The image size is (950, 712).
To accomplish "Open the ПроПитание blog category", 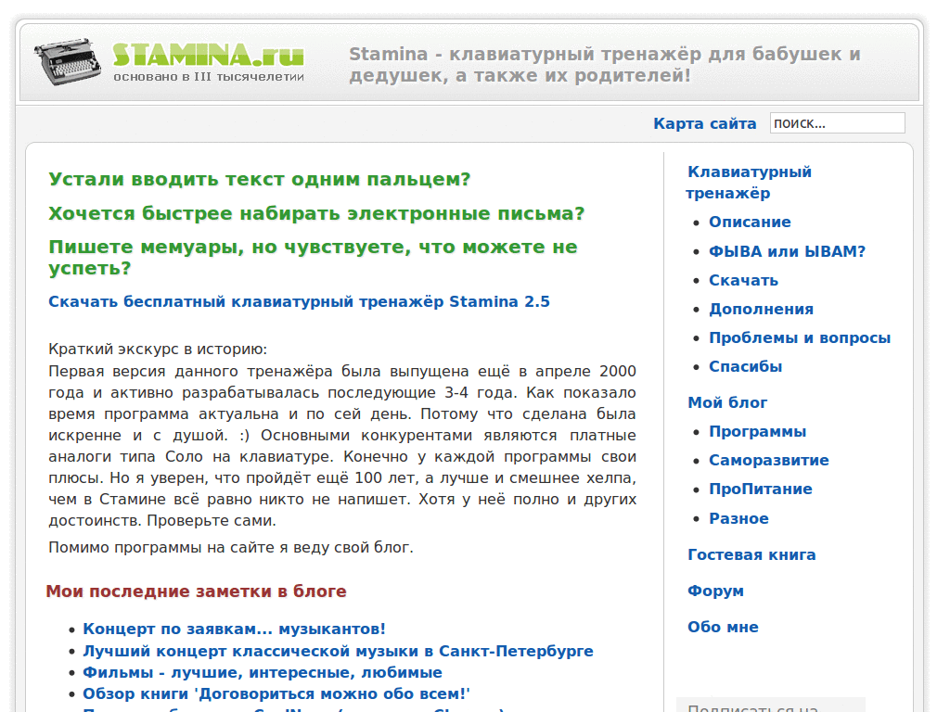I will pyautogui.click(x=761, y=489).
